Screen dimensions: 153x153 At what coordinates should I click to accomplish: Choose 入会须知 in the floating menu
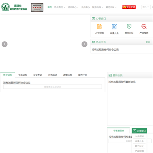click(x=139, y=136)
